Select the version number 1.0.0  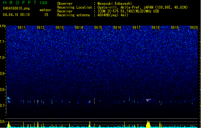tap(43, 3)
